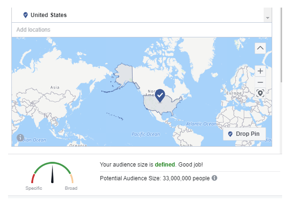293x203 pixels.
Task: Click the Europe label on the map
Action: pyautogui.click(x=234, y=93)
